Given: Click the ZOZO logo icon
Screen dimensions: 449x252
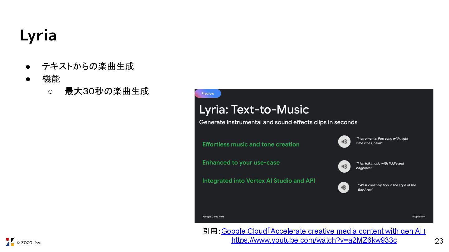Looking at the screenshot, I should (10, 242).
